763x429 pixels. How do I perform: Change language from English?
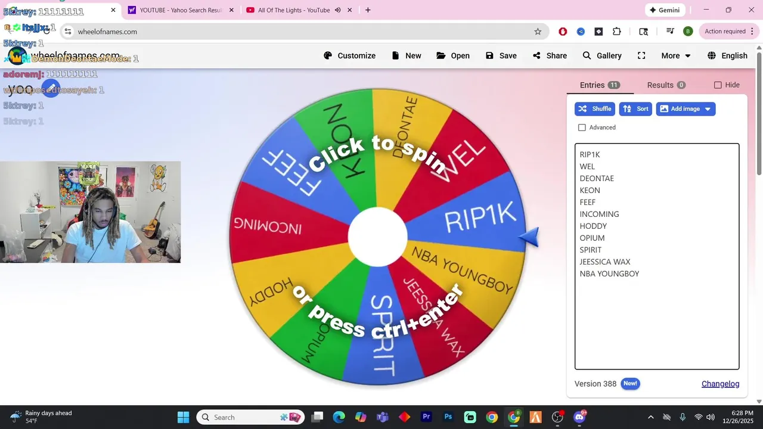click(727, 55)
